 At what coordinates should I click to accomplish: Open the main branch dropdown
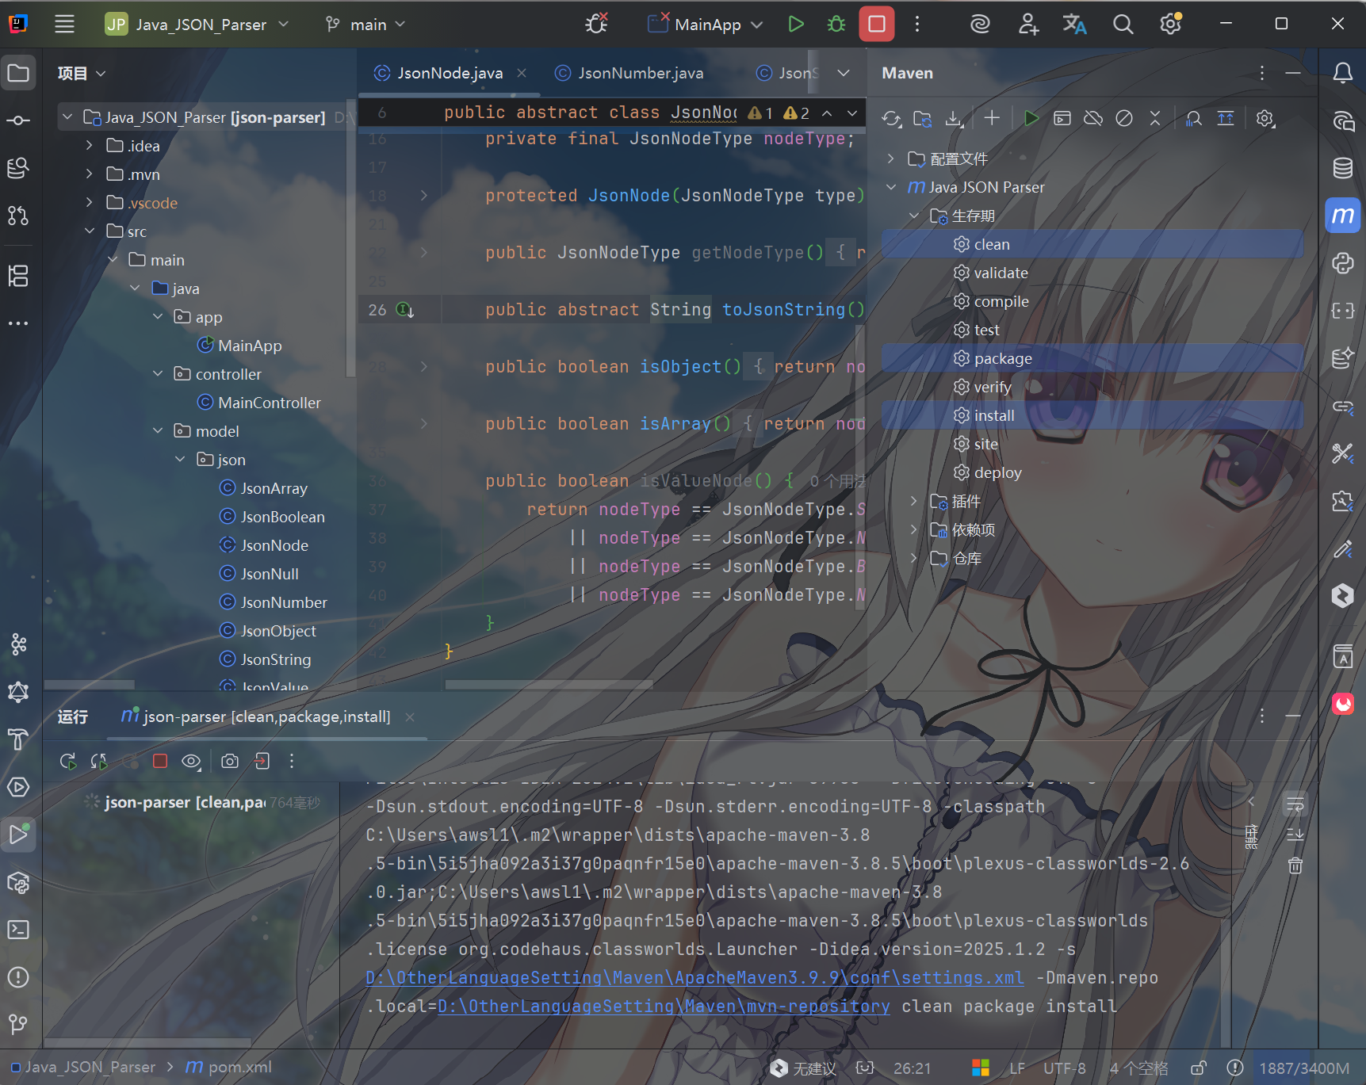[365, 25]
